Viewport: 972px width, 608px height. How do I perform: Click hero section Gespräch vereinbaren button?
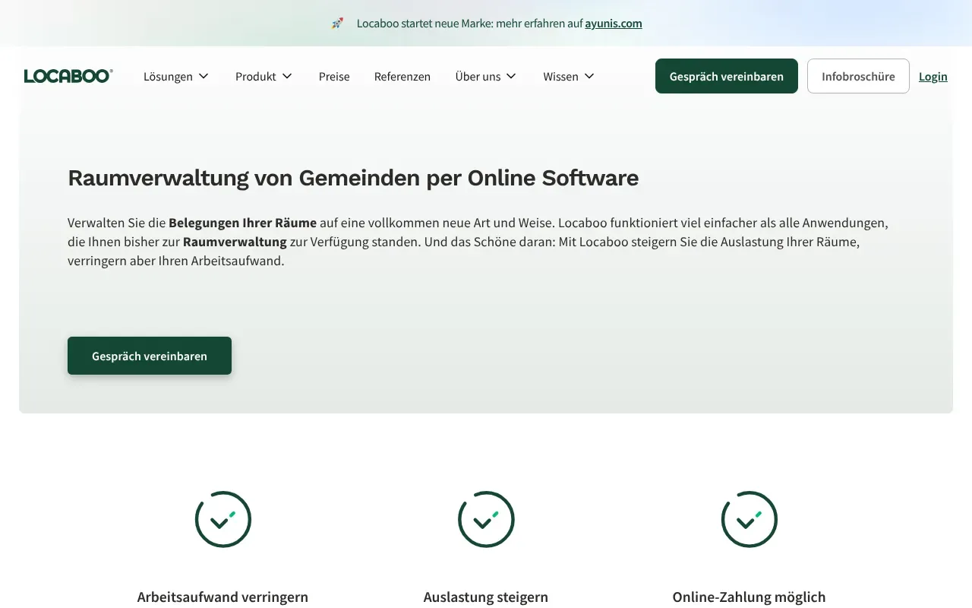[x=150, y=356]
